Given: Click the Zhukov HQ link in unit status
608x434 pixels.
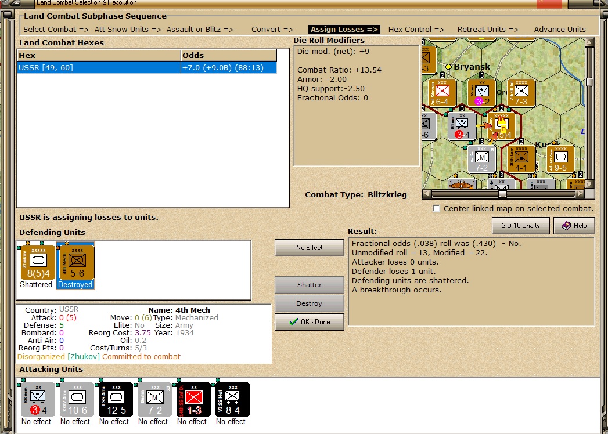Looking at the screenshot, I should (84, 356).
